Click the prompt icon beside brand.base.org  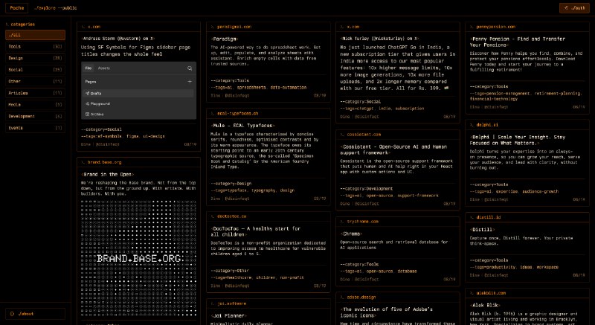tap(83, 161)
